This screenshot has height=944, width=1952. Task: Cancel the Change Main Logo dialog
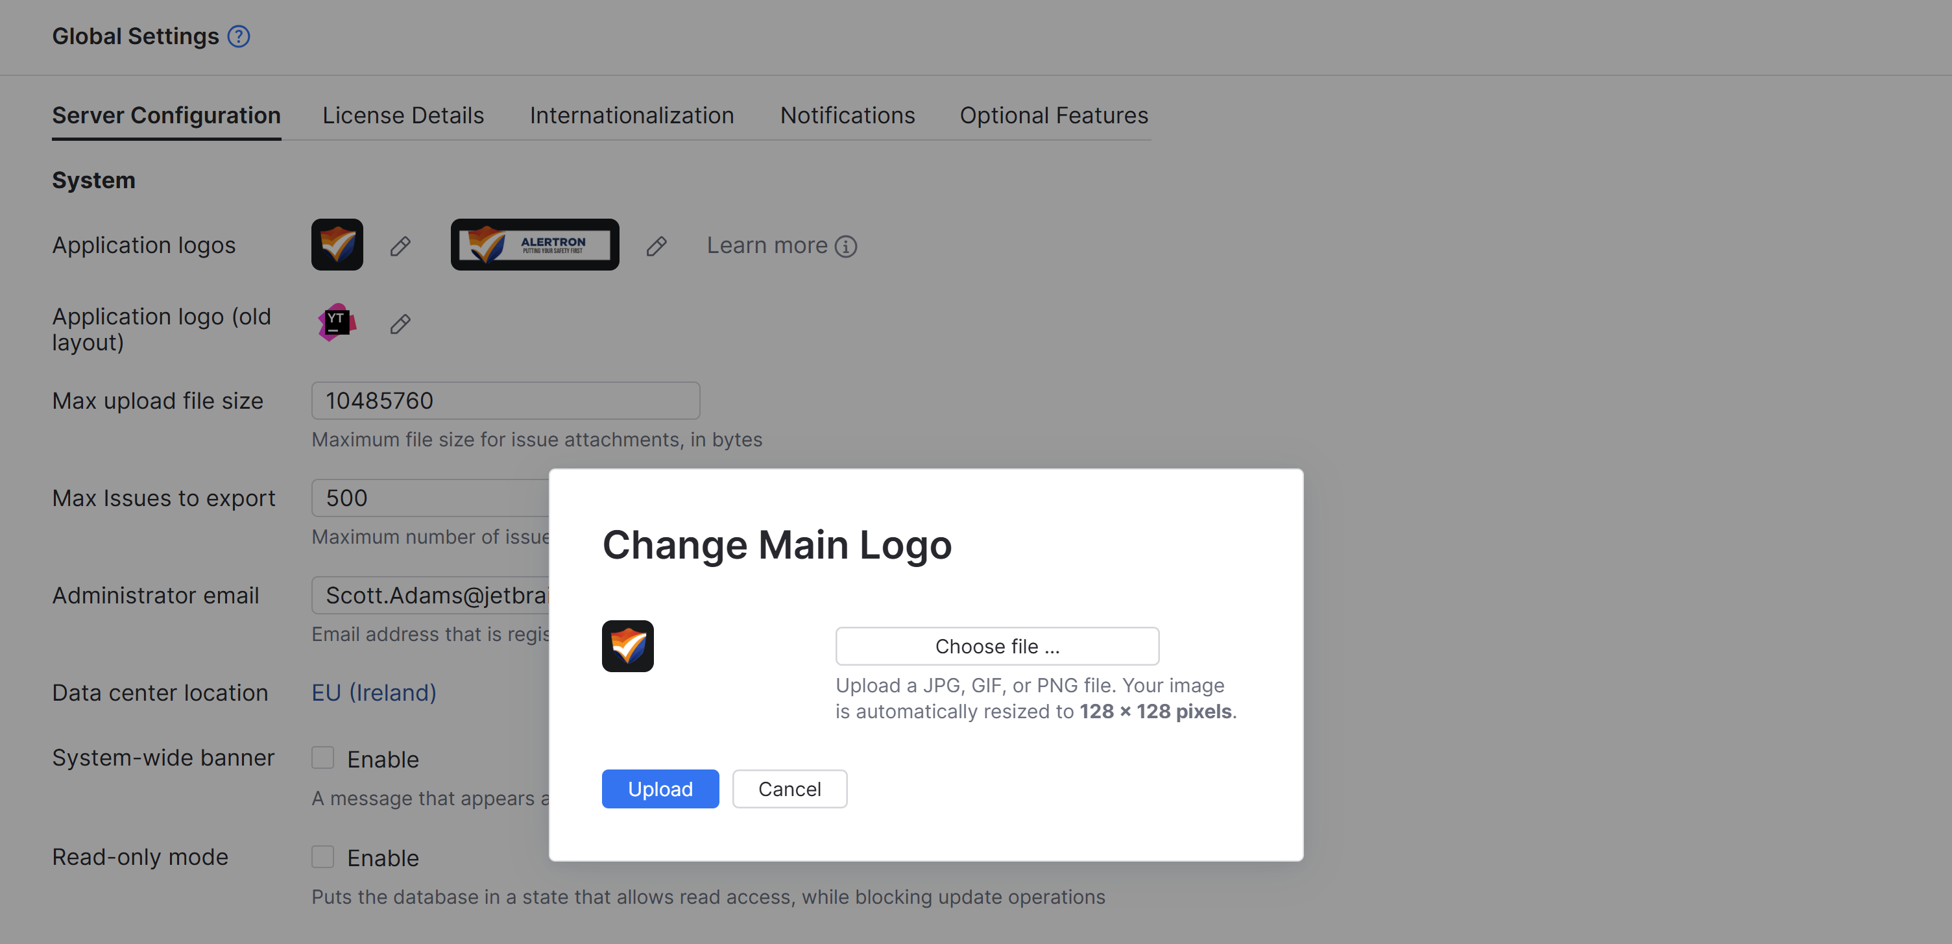pyautogui.click(x=789, y=789)
